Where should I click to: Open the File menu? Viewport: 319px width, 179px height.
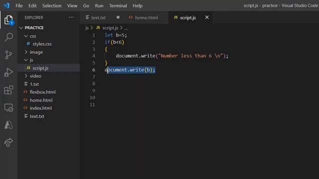[x=19, y=5]
